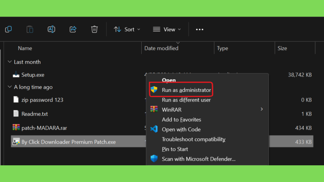This screenshot has width=324, height=182.
Task: Open the Sort dropdown
Action: pyautogui.click(x=127, y=29)
